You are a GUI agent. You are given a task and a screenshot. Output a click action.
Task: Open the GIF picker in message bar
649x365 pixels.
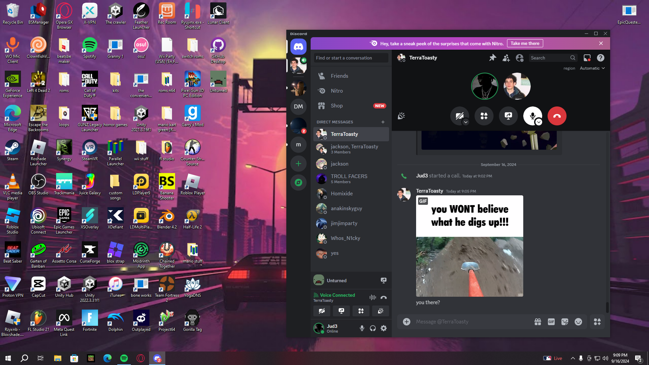[551, 322]
